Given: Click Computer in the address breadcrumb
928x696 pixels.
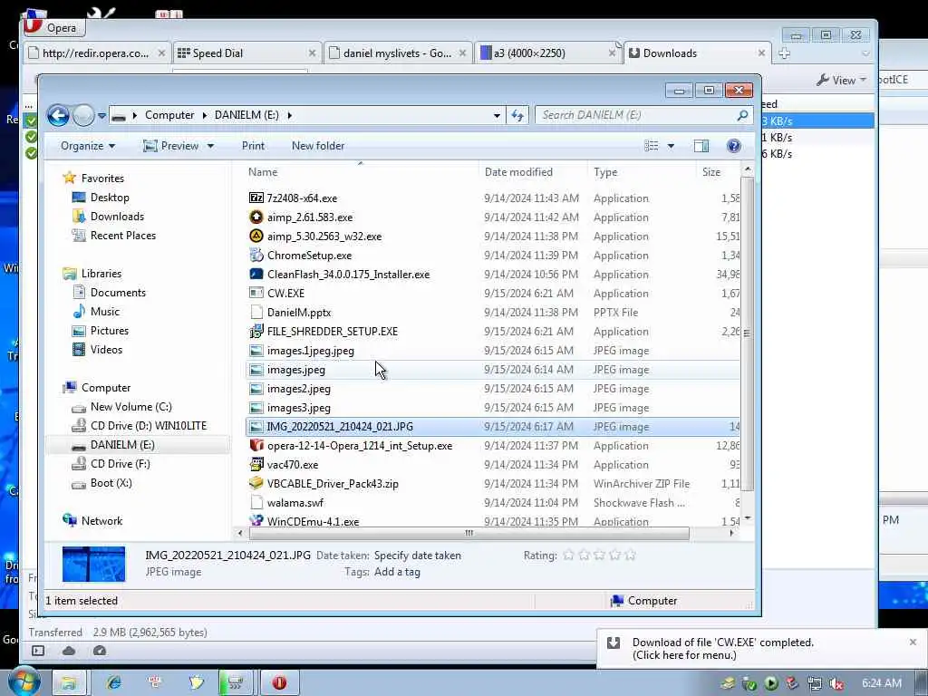Looking at the screenshot, I should [169, 115].
